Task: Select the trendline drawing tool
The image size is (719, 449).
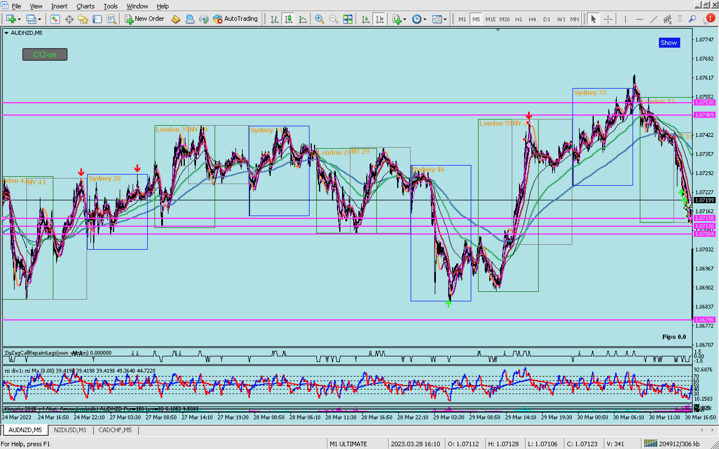Action: click(653, 19)
